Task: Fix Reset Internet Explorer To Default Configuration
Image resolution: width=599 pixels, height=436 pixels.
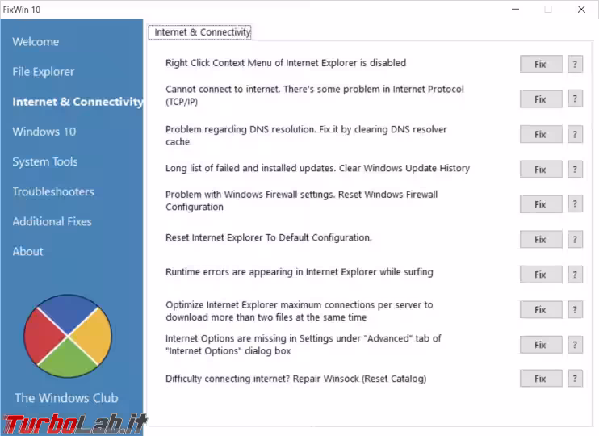Action: click(x=541, y=240)
